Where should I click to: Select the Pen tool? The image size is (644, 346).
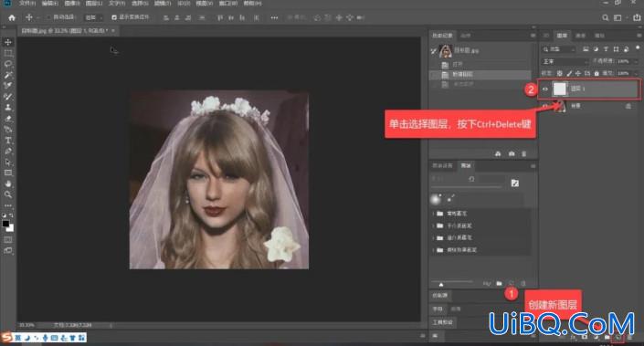click(x=8, y=151)
